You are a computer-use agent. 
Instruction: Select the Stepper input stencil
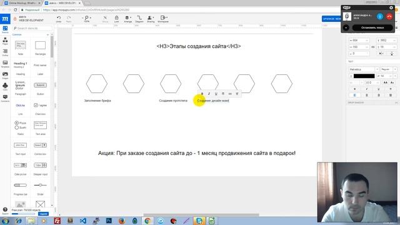pyautogui.click(x=40, y=168)
